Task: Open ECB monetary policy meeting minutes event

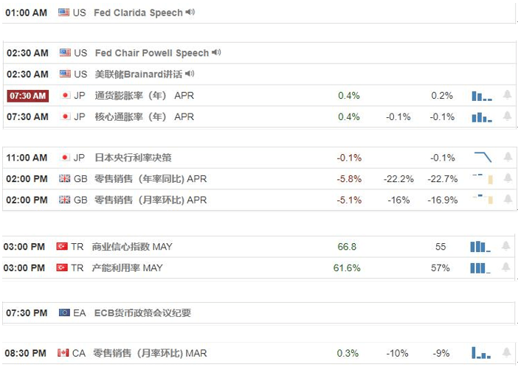Action: pyautogui.click(x=142, y=312)
